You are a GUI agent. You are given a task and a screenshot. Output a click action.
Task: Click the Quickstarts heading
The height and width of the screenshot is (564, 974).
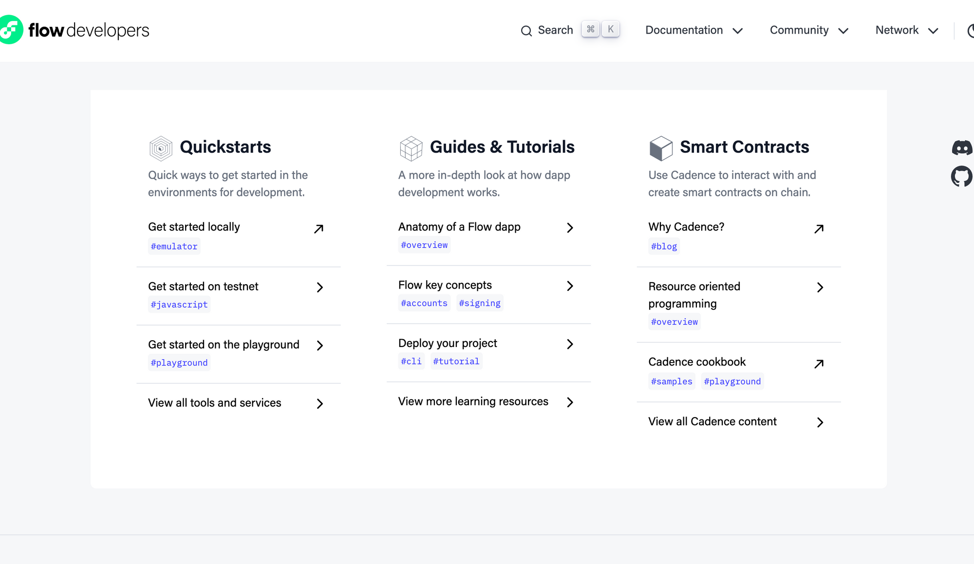pos(225,147)
